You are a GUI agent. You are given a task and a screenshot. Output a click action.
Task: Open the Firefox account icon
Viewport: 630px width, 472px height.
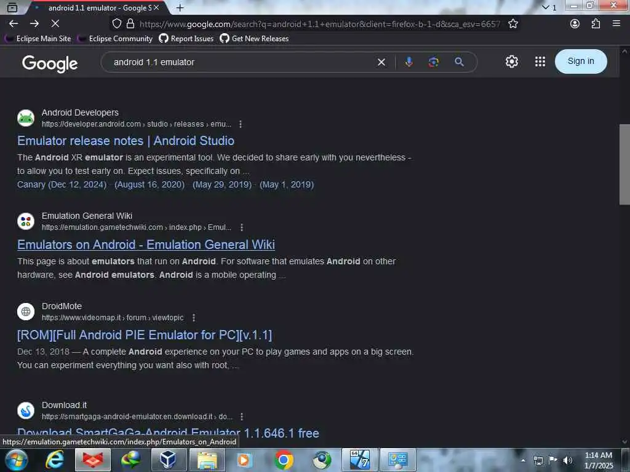pyautogui.click(x=575, y=24)
